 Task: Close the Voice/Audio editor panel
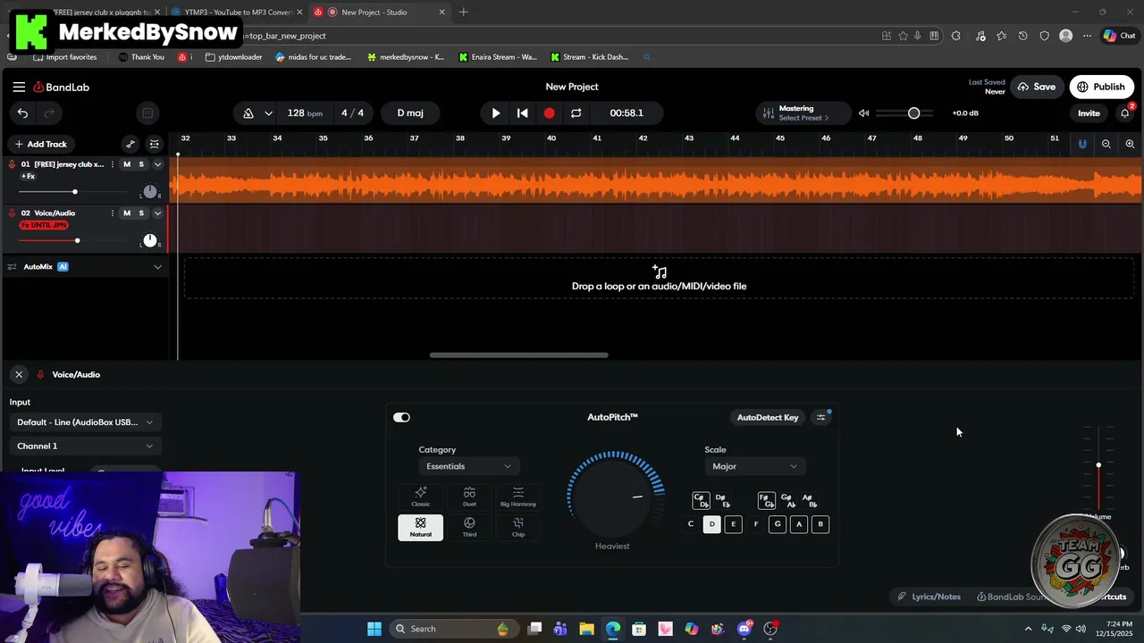pyautogui.click(x=19, y=374)
